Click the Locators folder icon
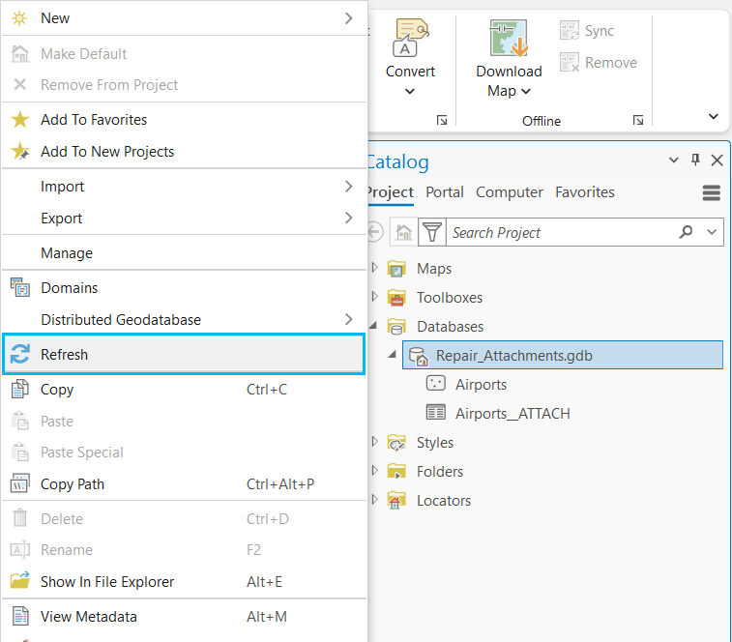The image size is (732, 642). 396,500
